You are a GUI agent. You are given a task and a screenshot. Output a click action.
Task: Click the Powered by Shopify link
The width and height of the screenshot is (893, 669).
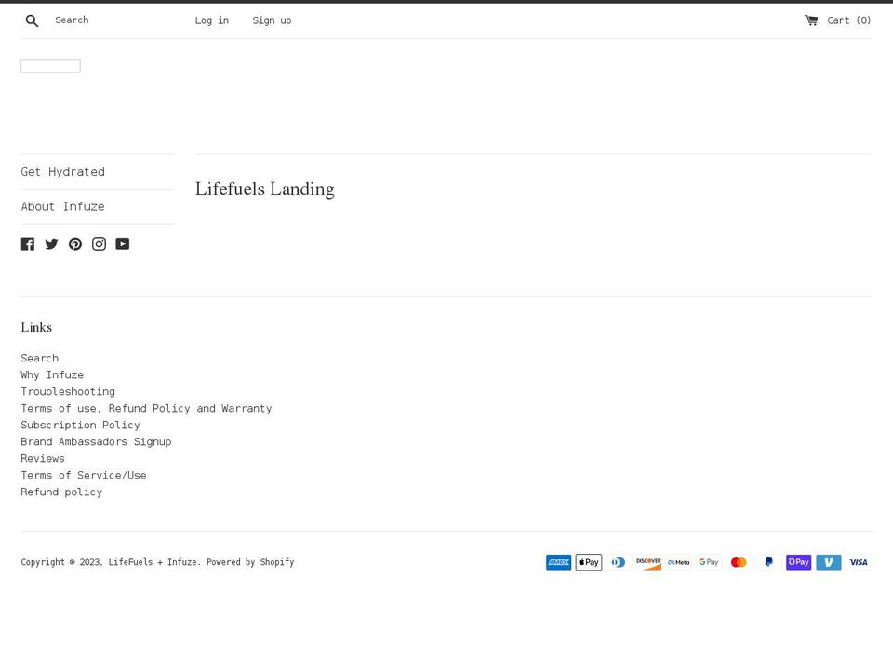coord(250,562)
